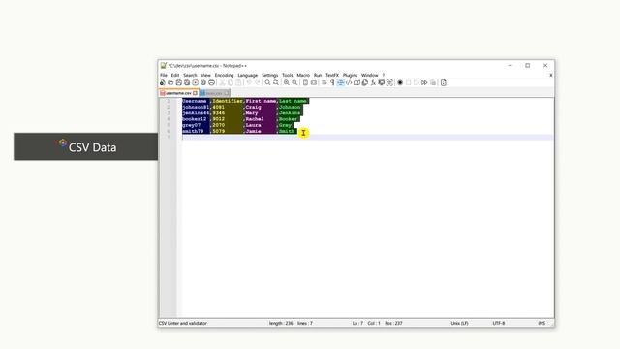Open the Search menu
620x349 pixels.
click(x=190, y=75)
